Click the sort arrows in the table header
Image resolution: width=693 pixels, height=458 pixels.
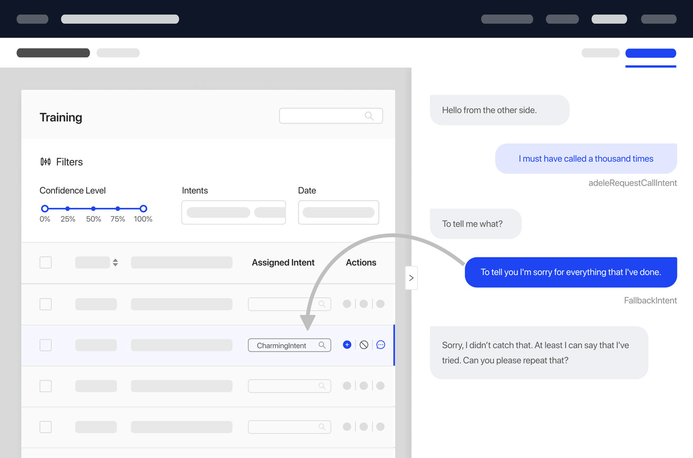point(115,262)
